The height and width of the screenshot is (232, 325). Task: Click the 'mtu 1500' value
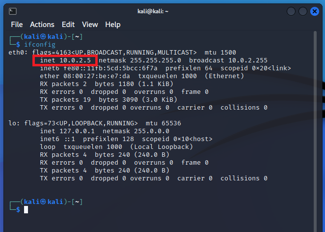click(x=220, y=53)
